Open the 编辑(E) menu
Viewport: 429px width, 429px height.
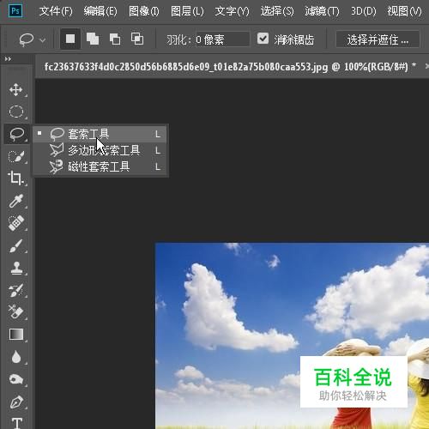pyautogui.click(x=100, y=11)
